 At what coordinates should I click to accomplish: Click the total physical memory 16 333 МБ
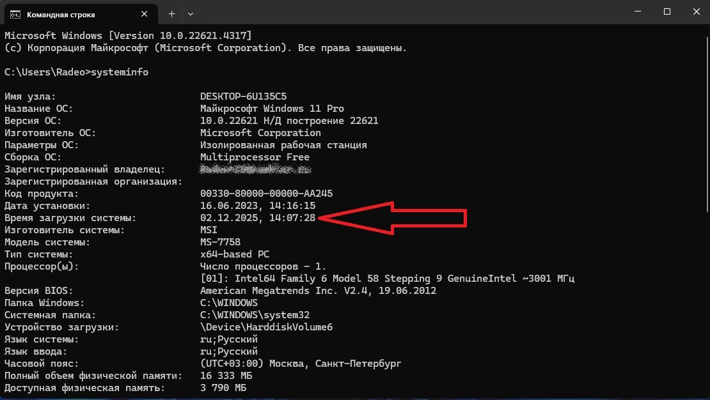(x=226, y=376)
